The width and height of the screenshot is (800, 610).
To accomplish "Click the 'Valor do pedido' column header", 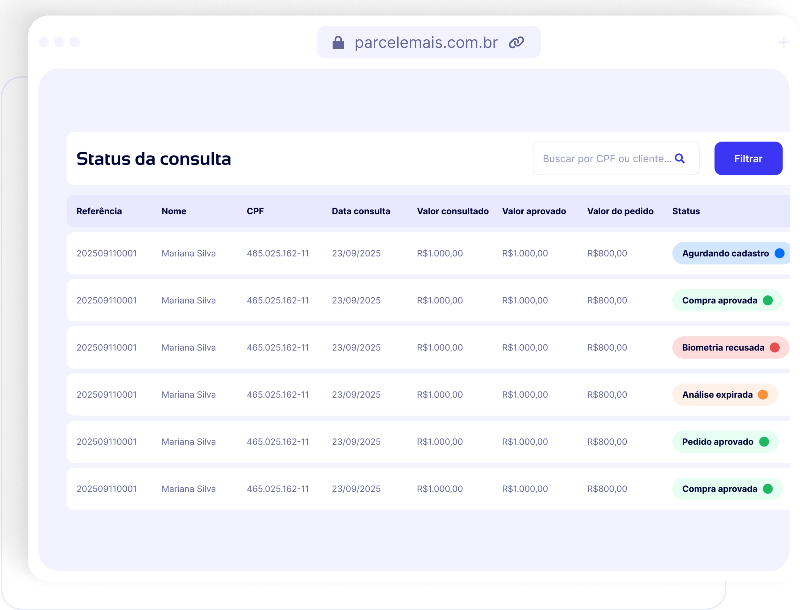I will coord(620,211).
